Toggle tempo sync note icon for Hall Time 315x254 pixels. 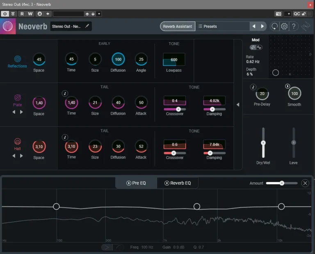(x=65, y=137)
